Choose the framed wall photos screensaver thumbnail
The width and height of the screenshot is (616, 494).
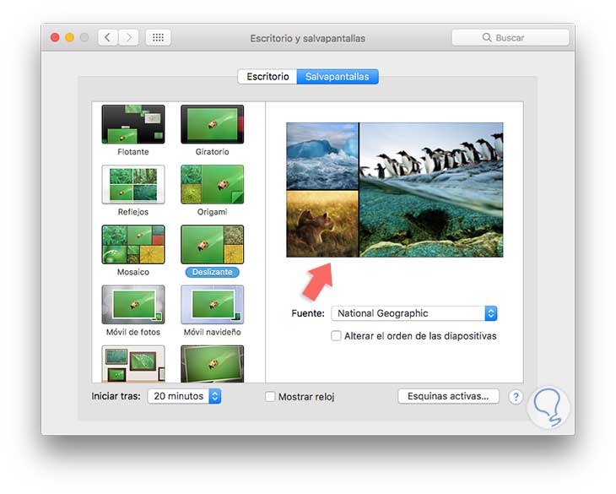point(133,364)
